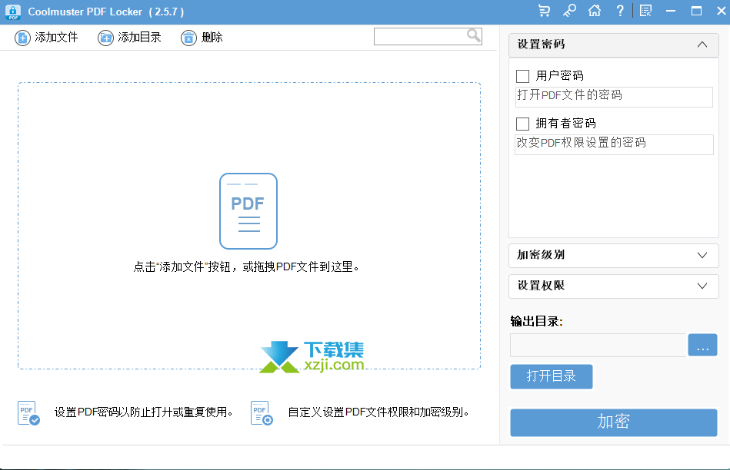Collapse the 设置密码 section
730x470 pixels.
point(614,45)
